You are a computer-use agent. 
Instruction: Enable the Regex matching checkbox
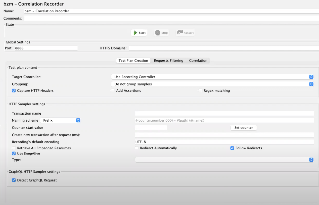(200, 91)
